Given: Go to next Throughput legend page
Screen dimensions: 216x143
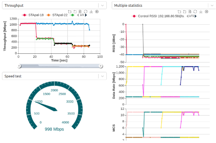Looking at the screenshot, I should pos(86,15).
